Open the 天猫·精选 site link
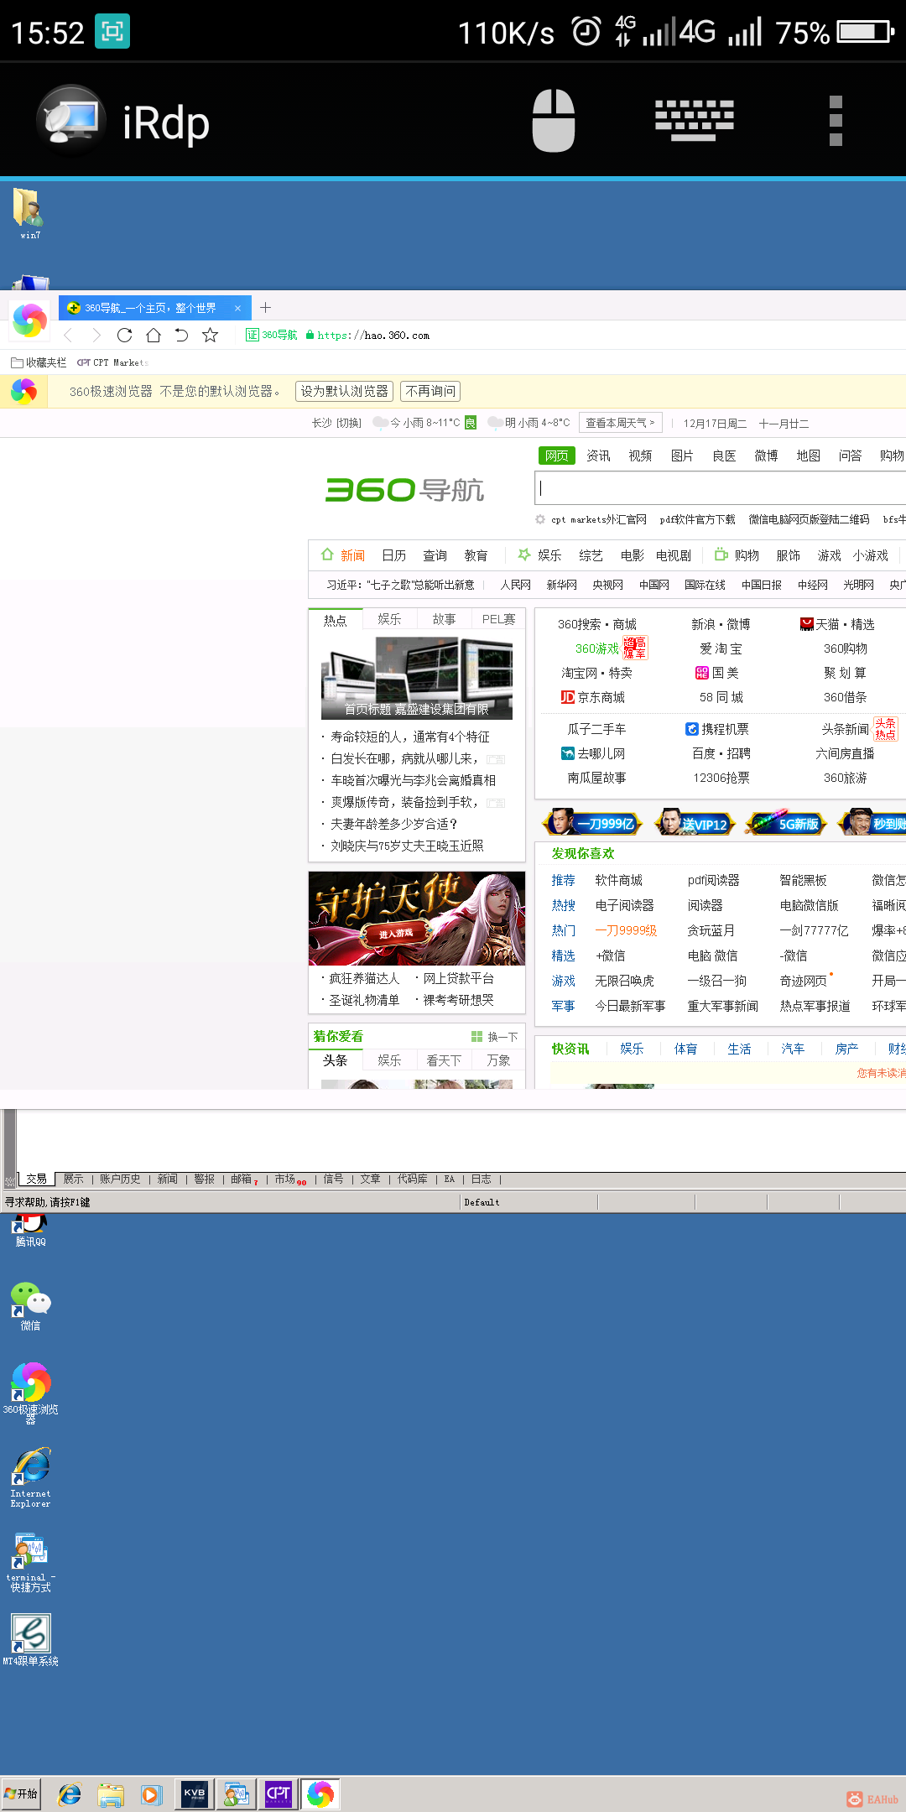906x1812 pixels. tap(837, 624)
